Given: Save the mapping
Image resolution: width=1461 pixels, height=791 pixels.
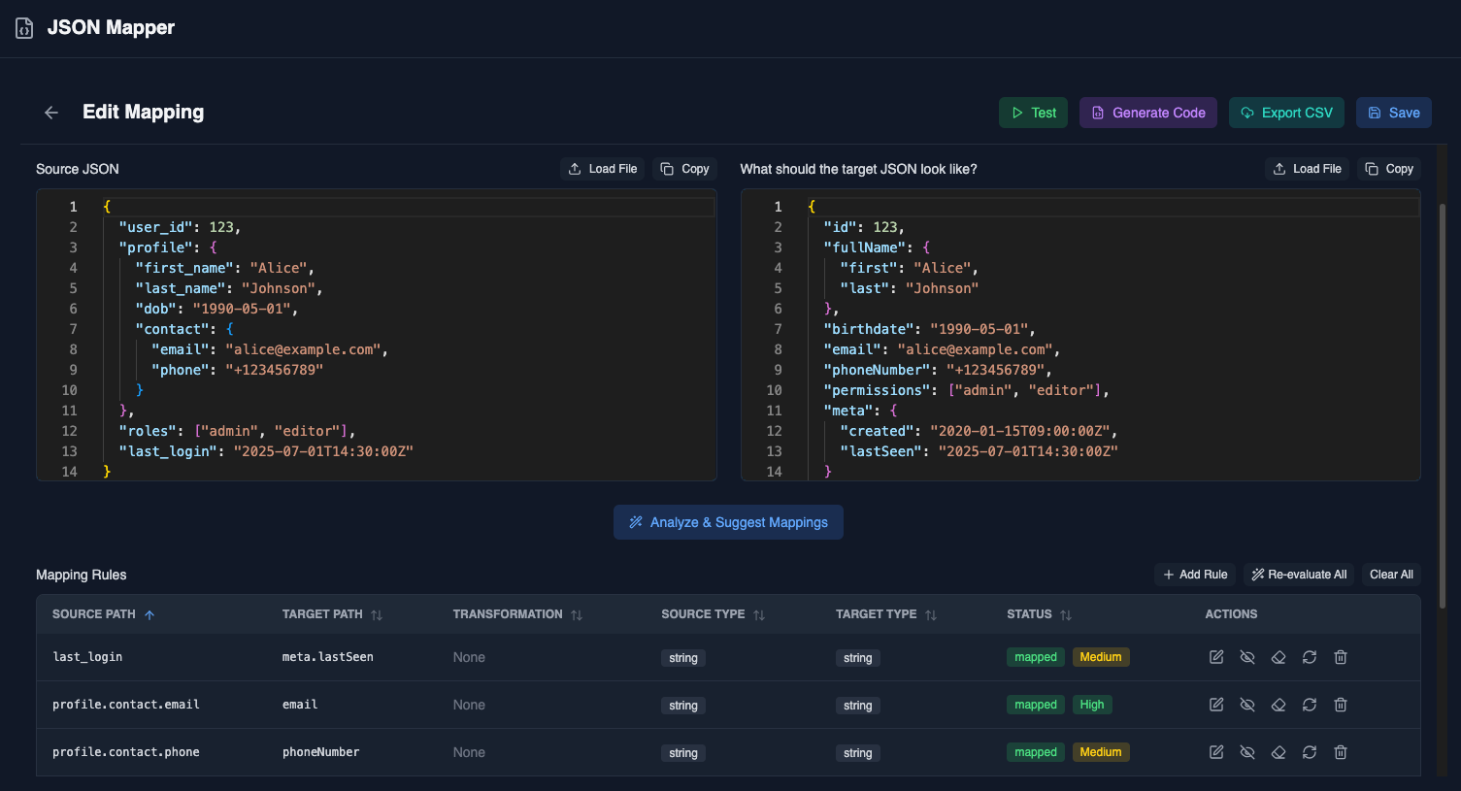Looking at the screenshot, I should (1393, 113).
